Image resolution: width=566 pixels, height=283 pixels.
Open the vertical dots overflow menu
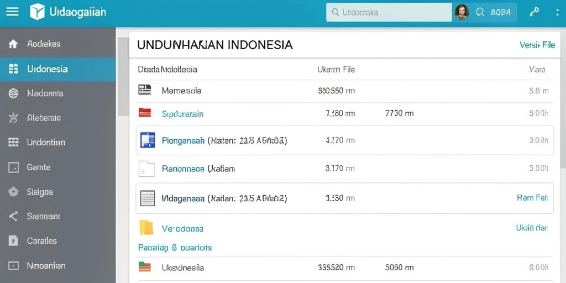pos(558,12)
